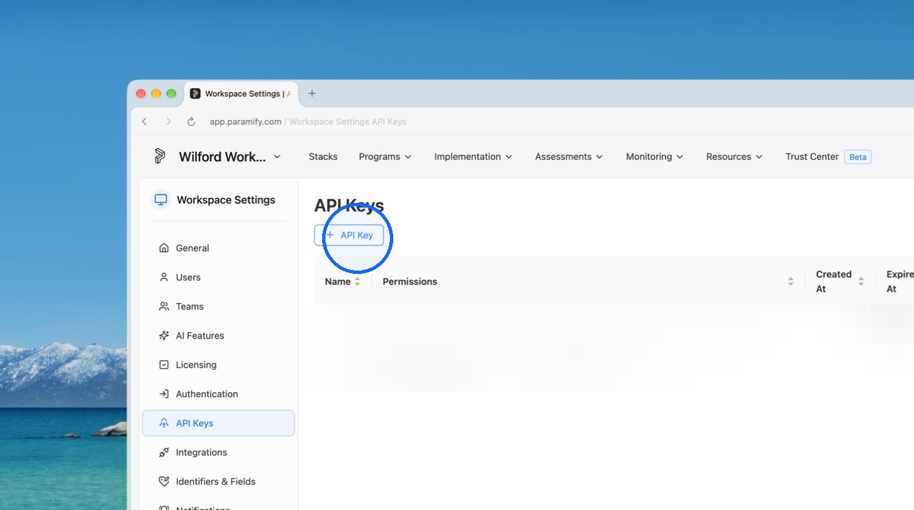Sort the table by Permissions column
914x510 pixels.
tap(790, 281)
